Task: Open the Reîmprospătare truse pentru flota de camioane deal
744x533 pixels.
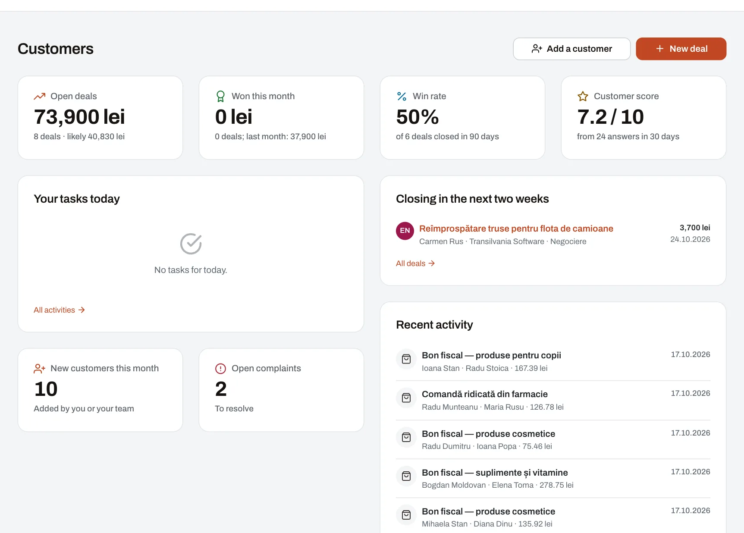Action: [x=516, y=229]
